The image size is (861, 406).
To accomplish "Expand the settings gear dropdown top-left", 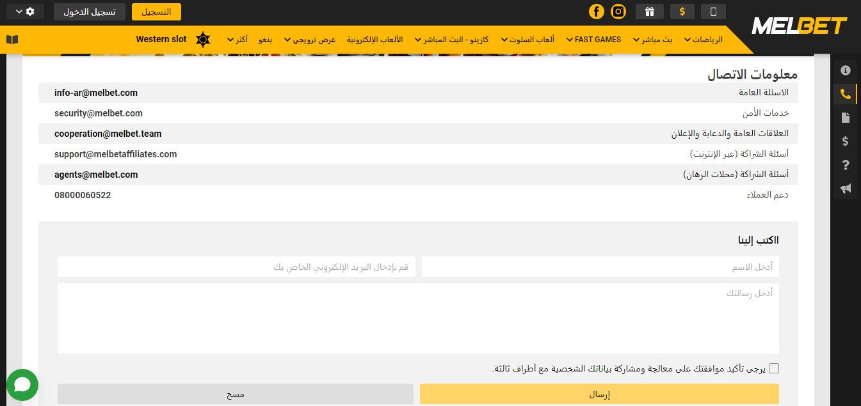I will 24,11.
